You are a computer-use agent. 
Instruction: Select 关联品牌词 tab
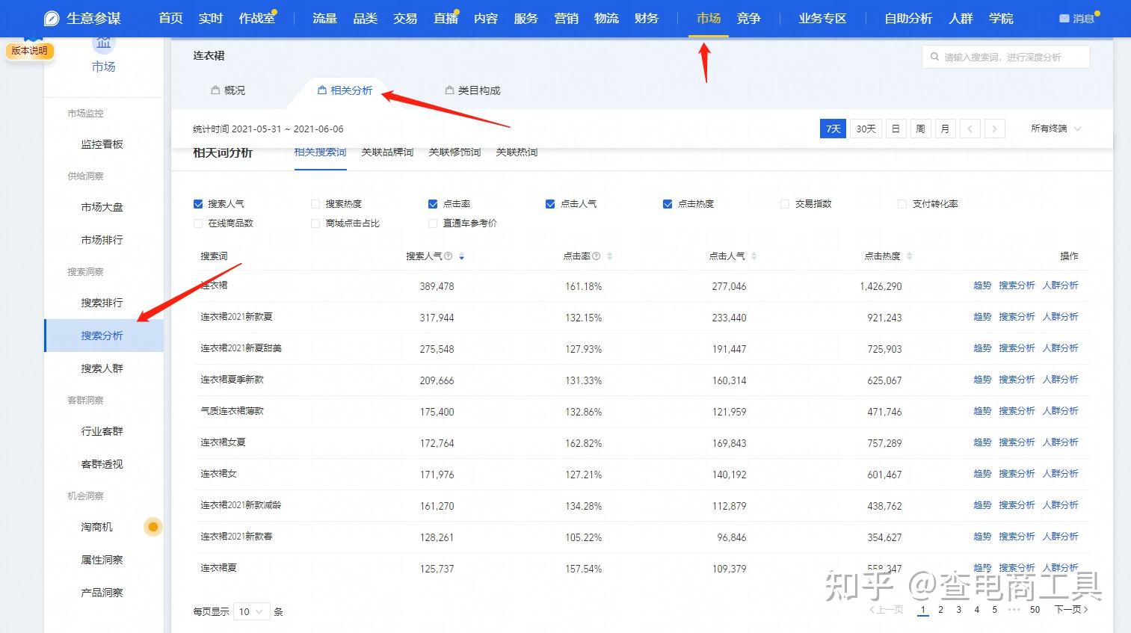(387, 152)
